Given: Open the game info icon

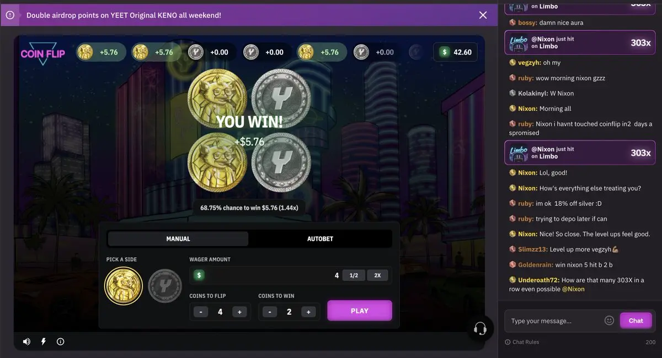Looking at the screenshot, I should (61, 341).
